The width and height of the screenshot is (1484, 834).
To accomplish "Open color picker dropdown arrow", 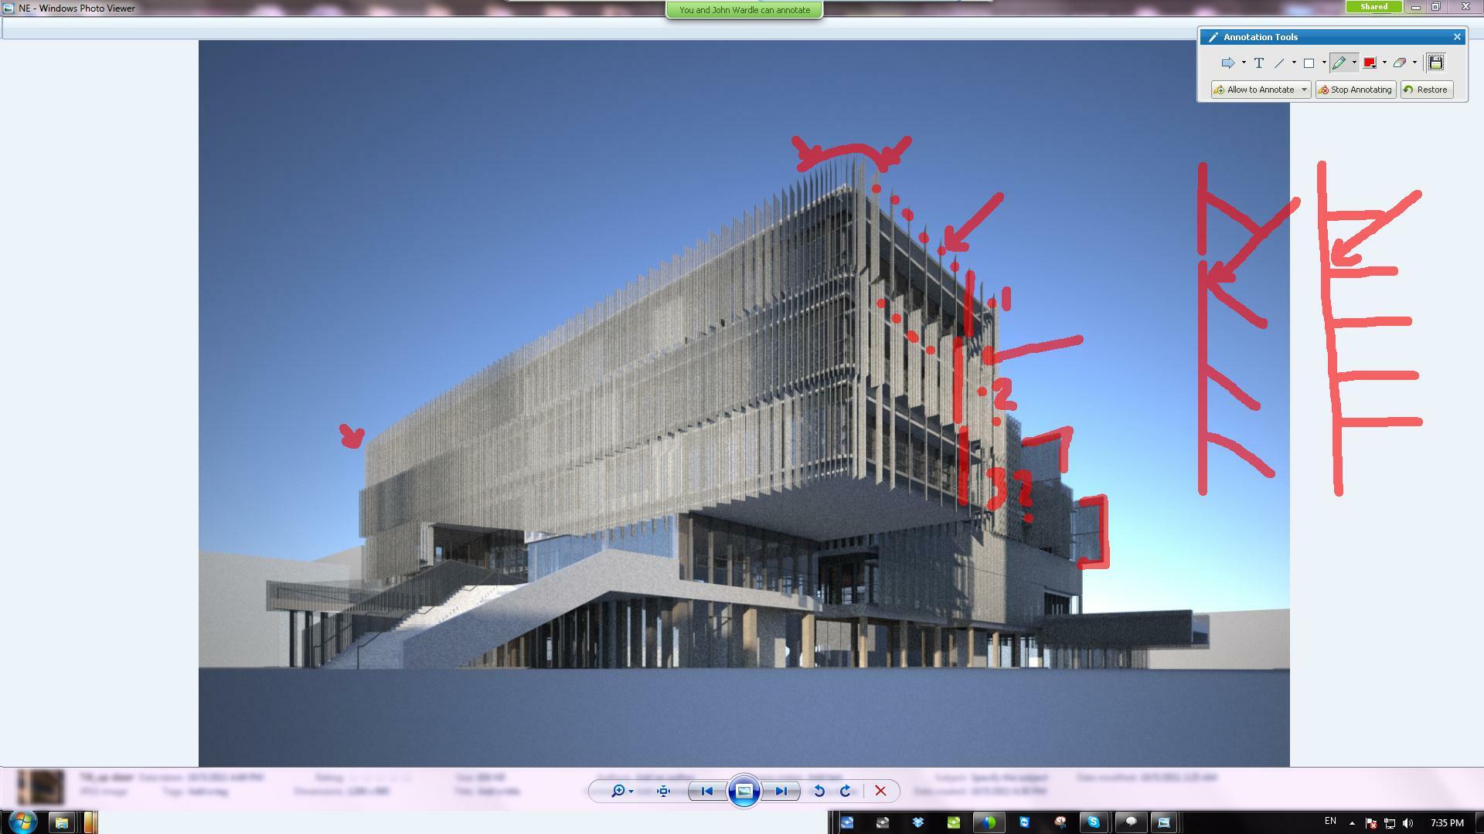I will click(1384, 63).
